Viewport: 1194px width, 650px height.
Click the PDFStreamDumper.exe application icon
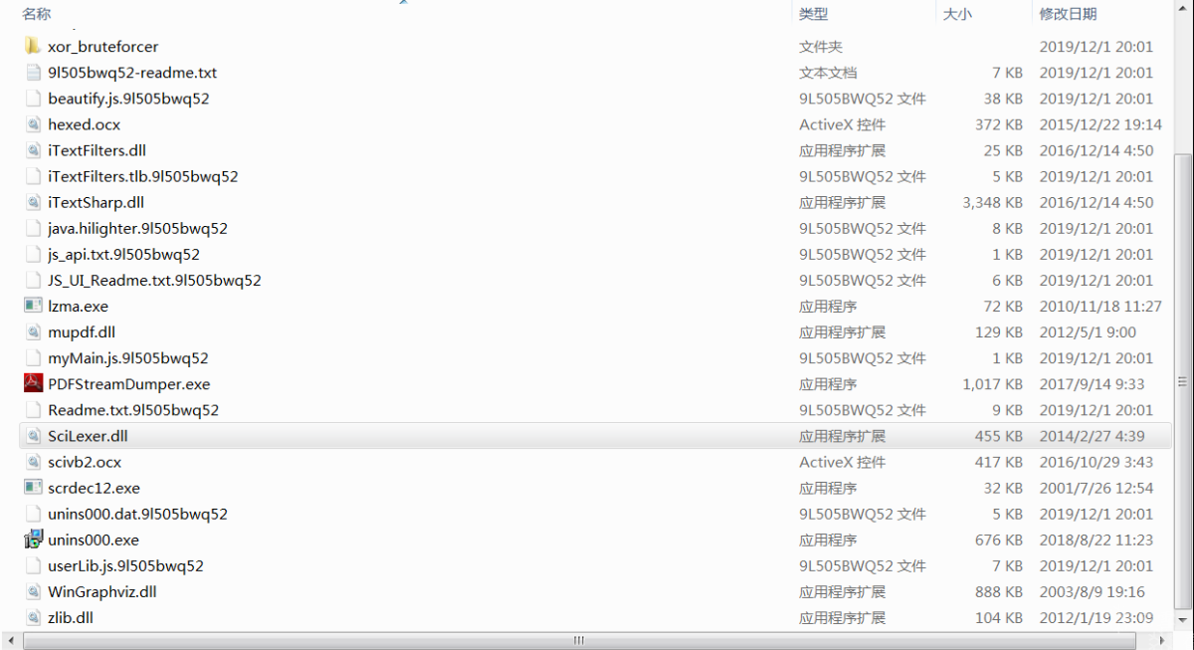pos(33,383)
